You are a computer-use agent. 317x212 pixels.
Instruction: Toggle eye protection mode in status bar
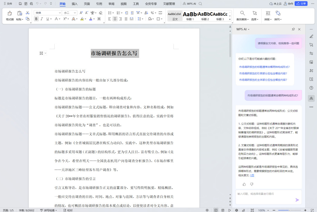click(x=207, y=210)
